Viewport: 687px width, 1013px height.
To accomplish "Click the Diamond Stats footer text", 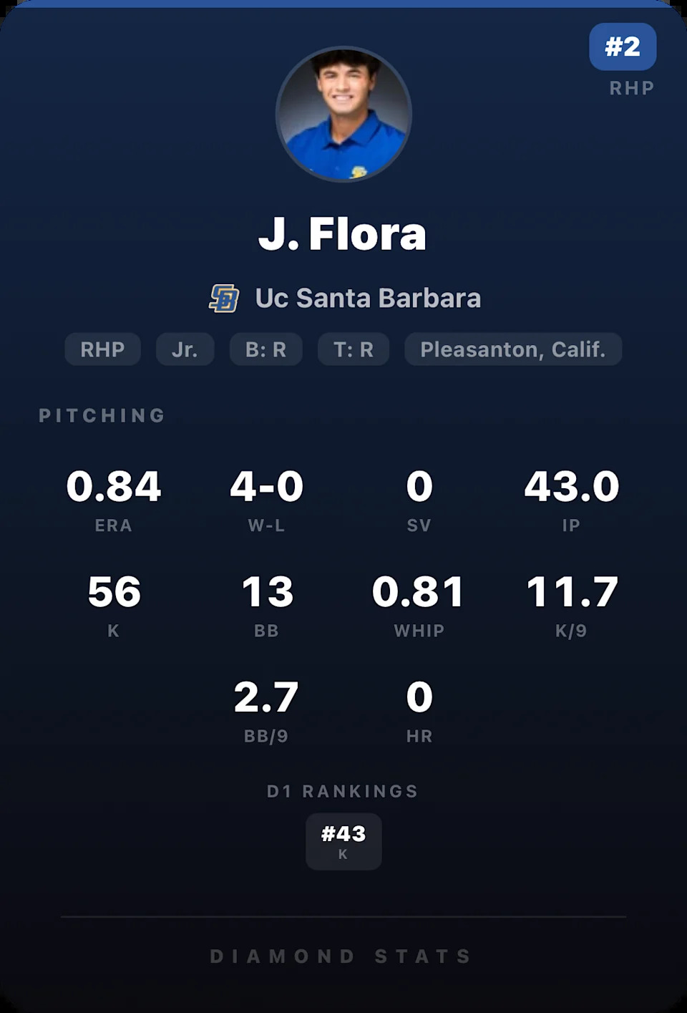I will (342, 956).
